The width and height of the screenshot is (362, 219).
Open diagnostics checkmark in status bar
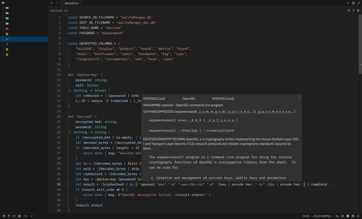click(x=32, y=216)
